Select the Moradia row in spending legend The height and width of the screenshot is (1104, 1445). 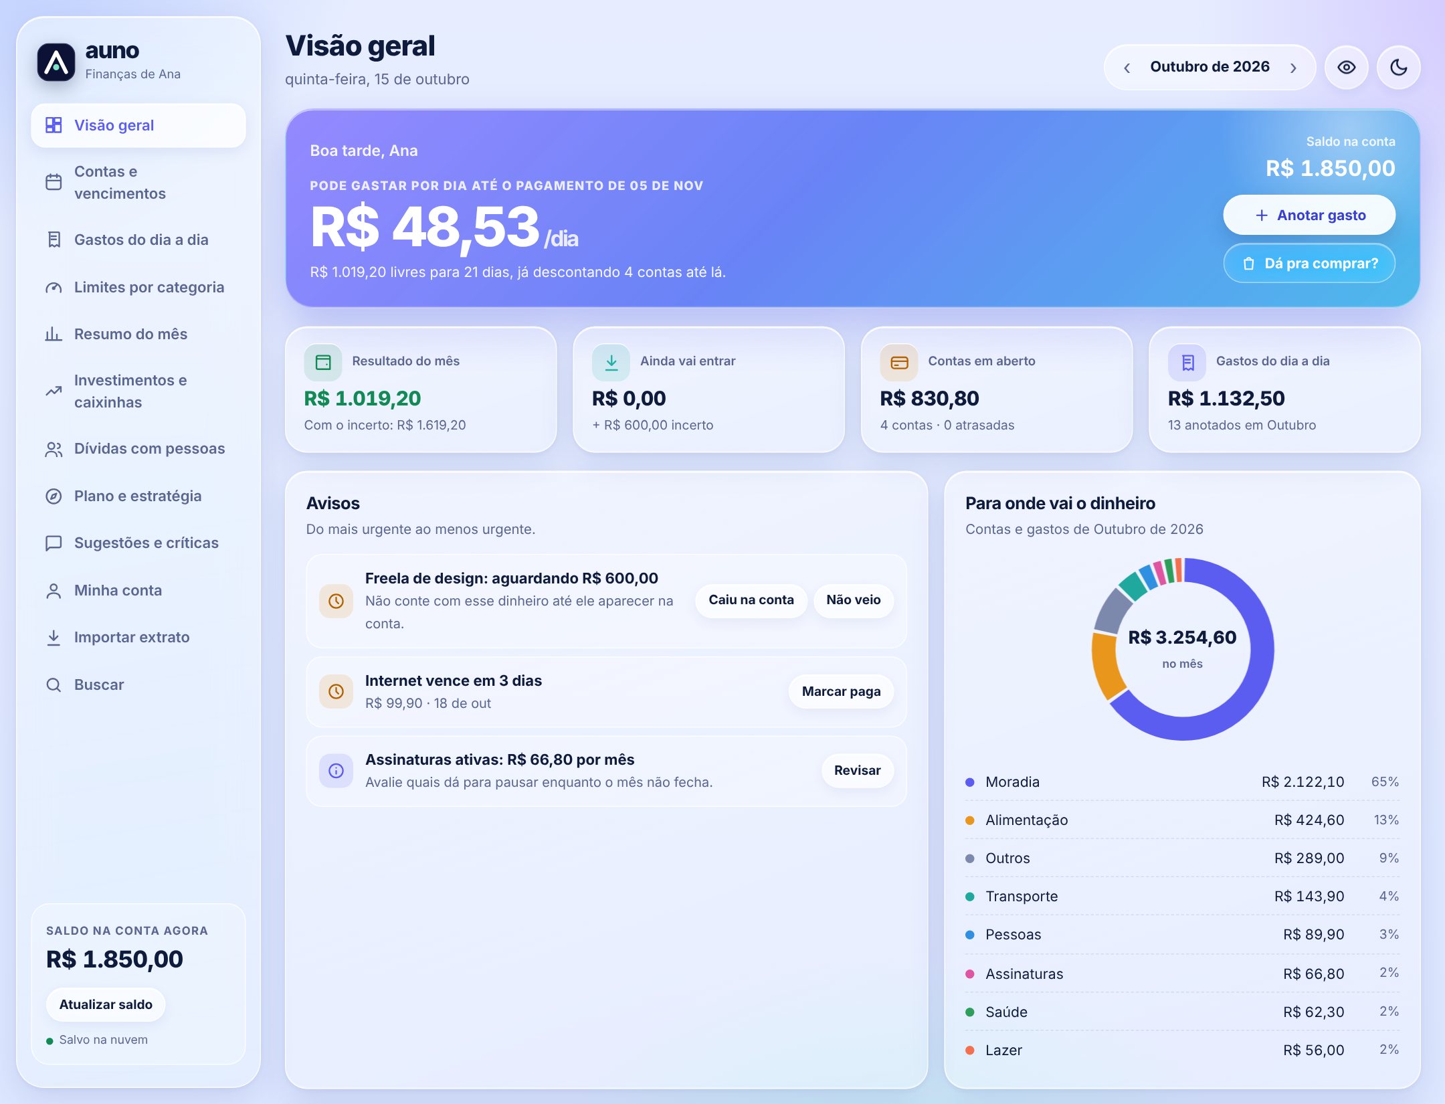pyautogui.click(x=1182, y=781)
